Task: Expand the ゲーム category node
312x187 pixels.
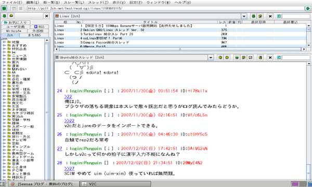Action: pyautogui.click(x=4, y=150)
